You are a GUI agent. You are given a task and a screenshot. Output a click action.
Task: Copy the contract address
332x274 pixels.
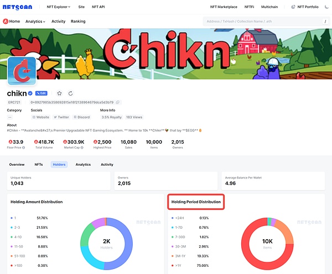click(117, 102)
